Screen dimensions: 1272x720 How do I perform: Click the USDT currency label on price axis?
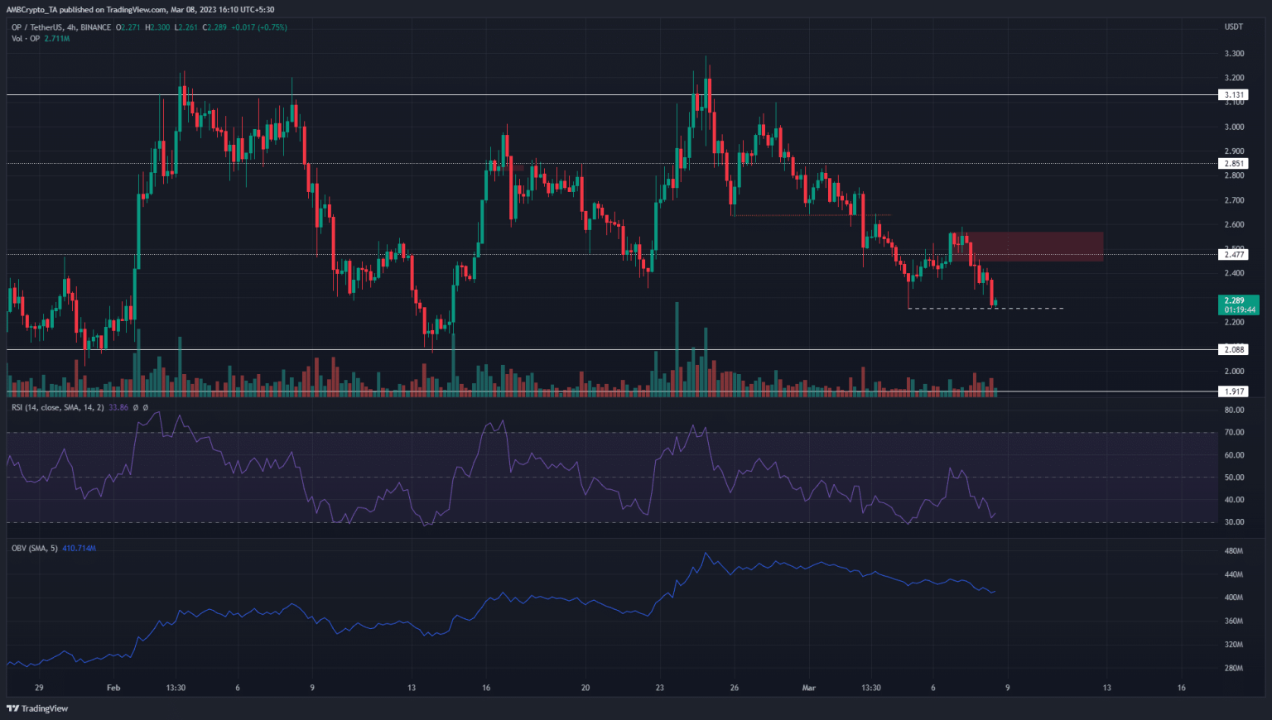[1234, 27]
